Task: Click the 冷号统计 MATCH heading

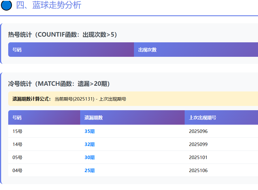Action: 59,84
